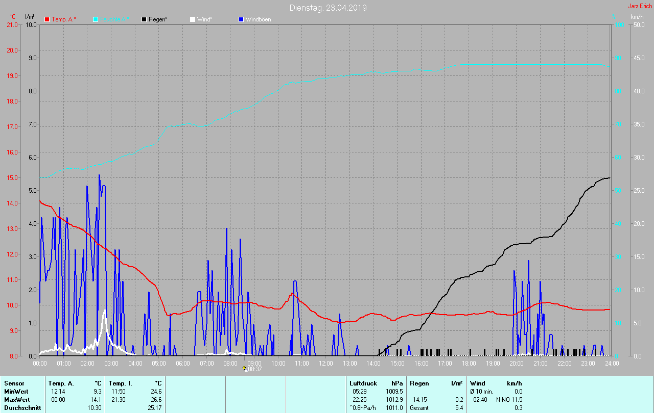Click the Regen column header in table

coord(419,383)
